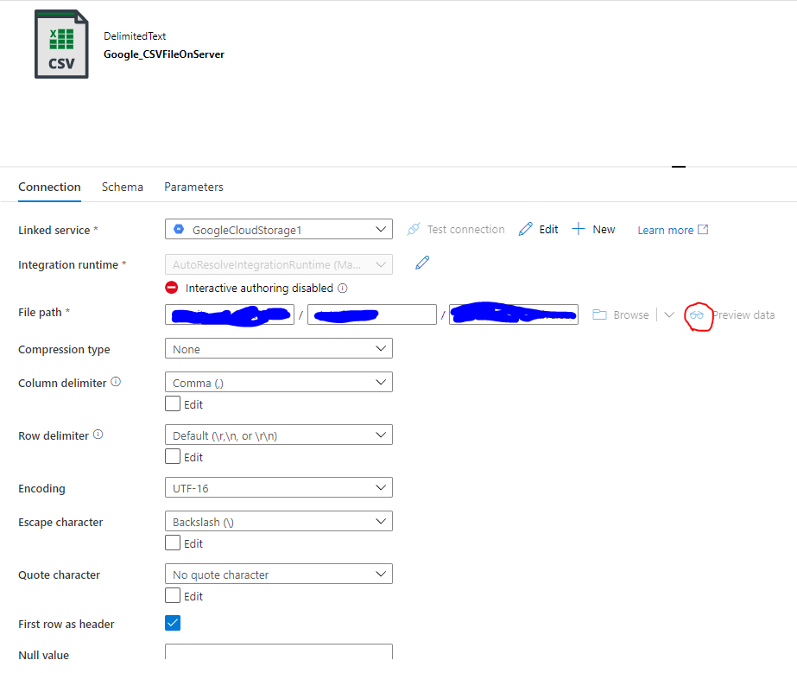Enable Edit under Column delimiter

pos(172,403)
